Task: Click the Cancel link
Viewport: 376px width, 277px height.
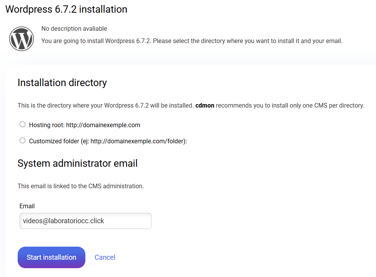Action: [x=105, y=257]
